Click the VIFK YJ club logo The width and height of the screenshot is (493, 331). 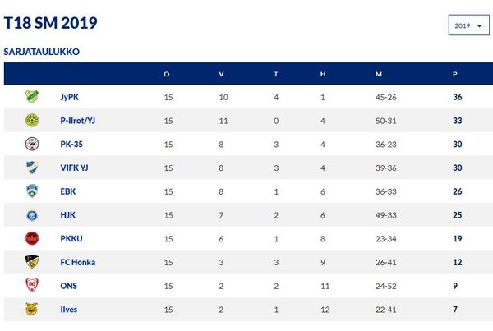coord(32,168)
